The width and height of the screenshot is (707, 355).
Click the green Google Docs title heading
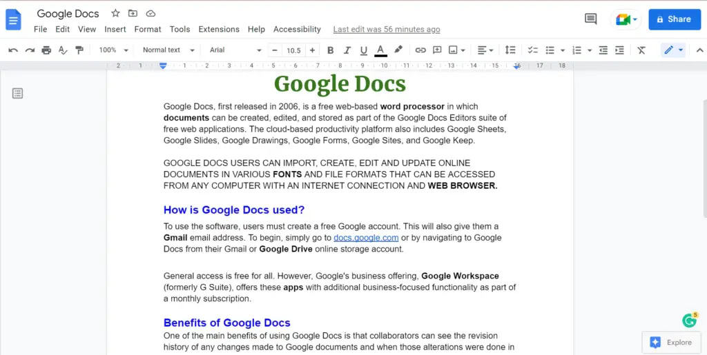pos(340,83)
